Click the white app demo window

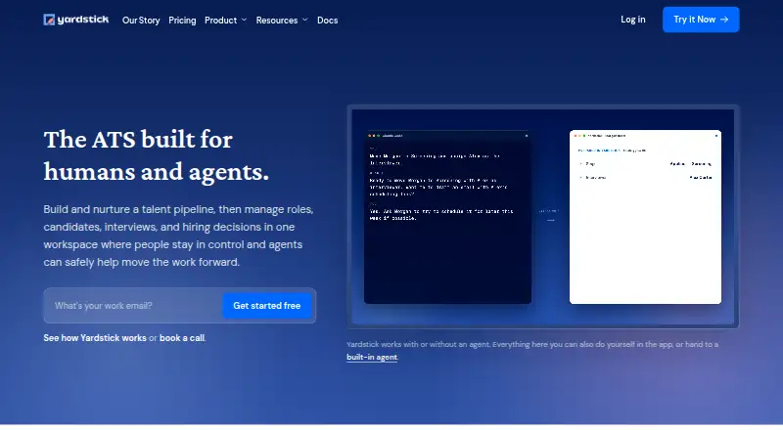click(x=645, y=217)
